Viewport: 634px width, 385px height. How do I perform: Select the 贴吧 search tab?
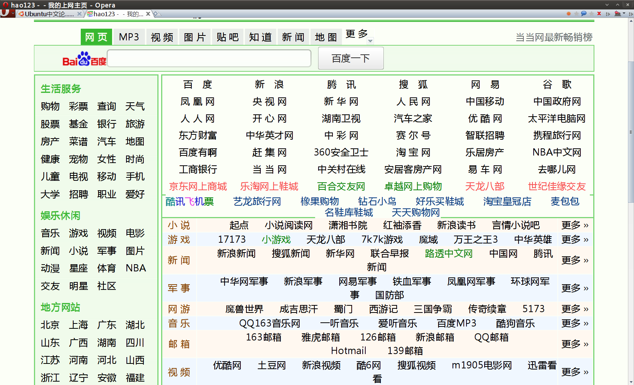pos(228,37)
